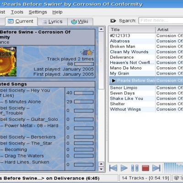Viewport: 183px width, 183px height.
Task: Click the scroll-up arrow above the bottom down arrow
Action: click(x=101, y=164)
